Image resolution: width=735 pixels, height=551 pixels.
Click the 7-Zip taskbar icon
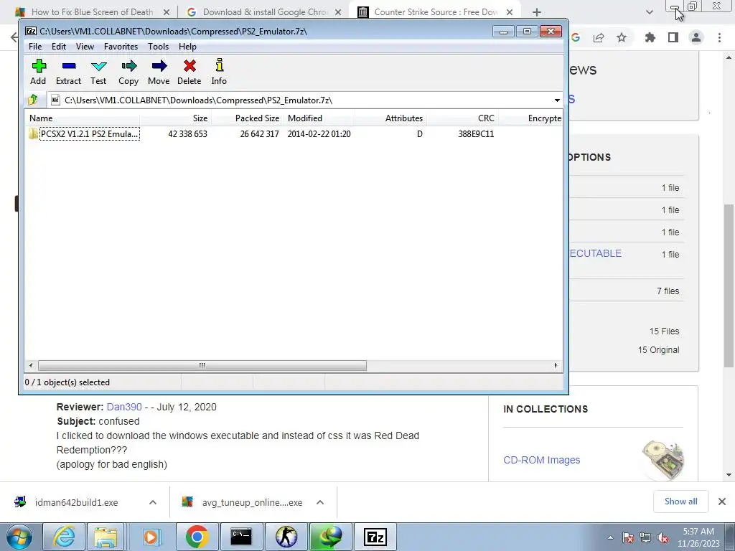click(375, 537)
